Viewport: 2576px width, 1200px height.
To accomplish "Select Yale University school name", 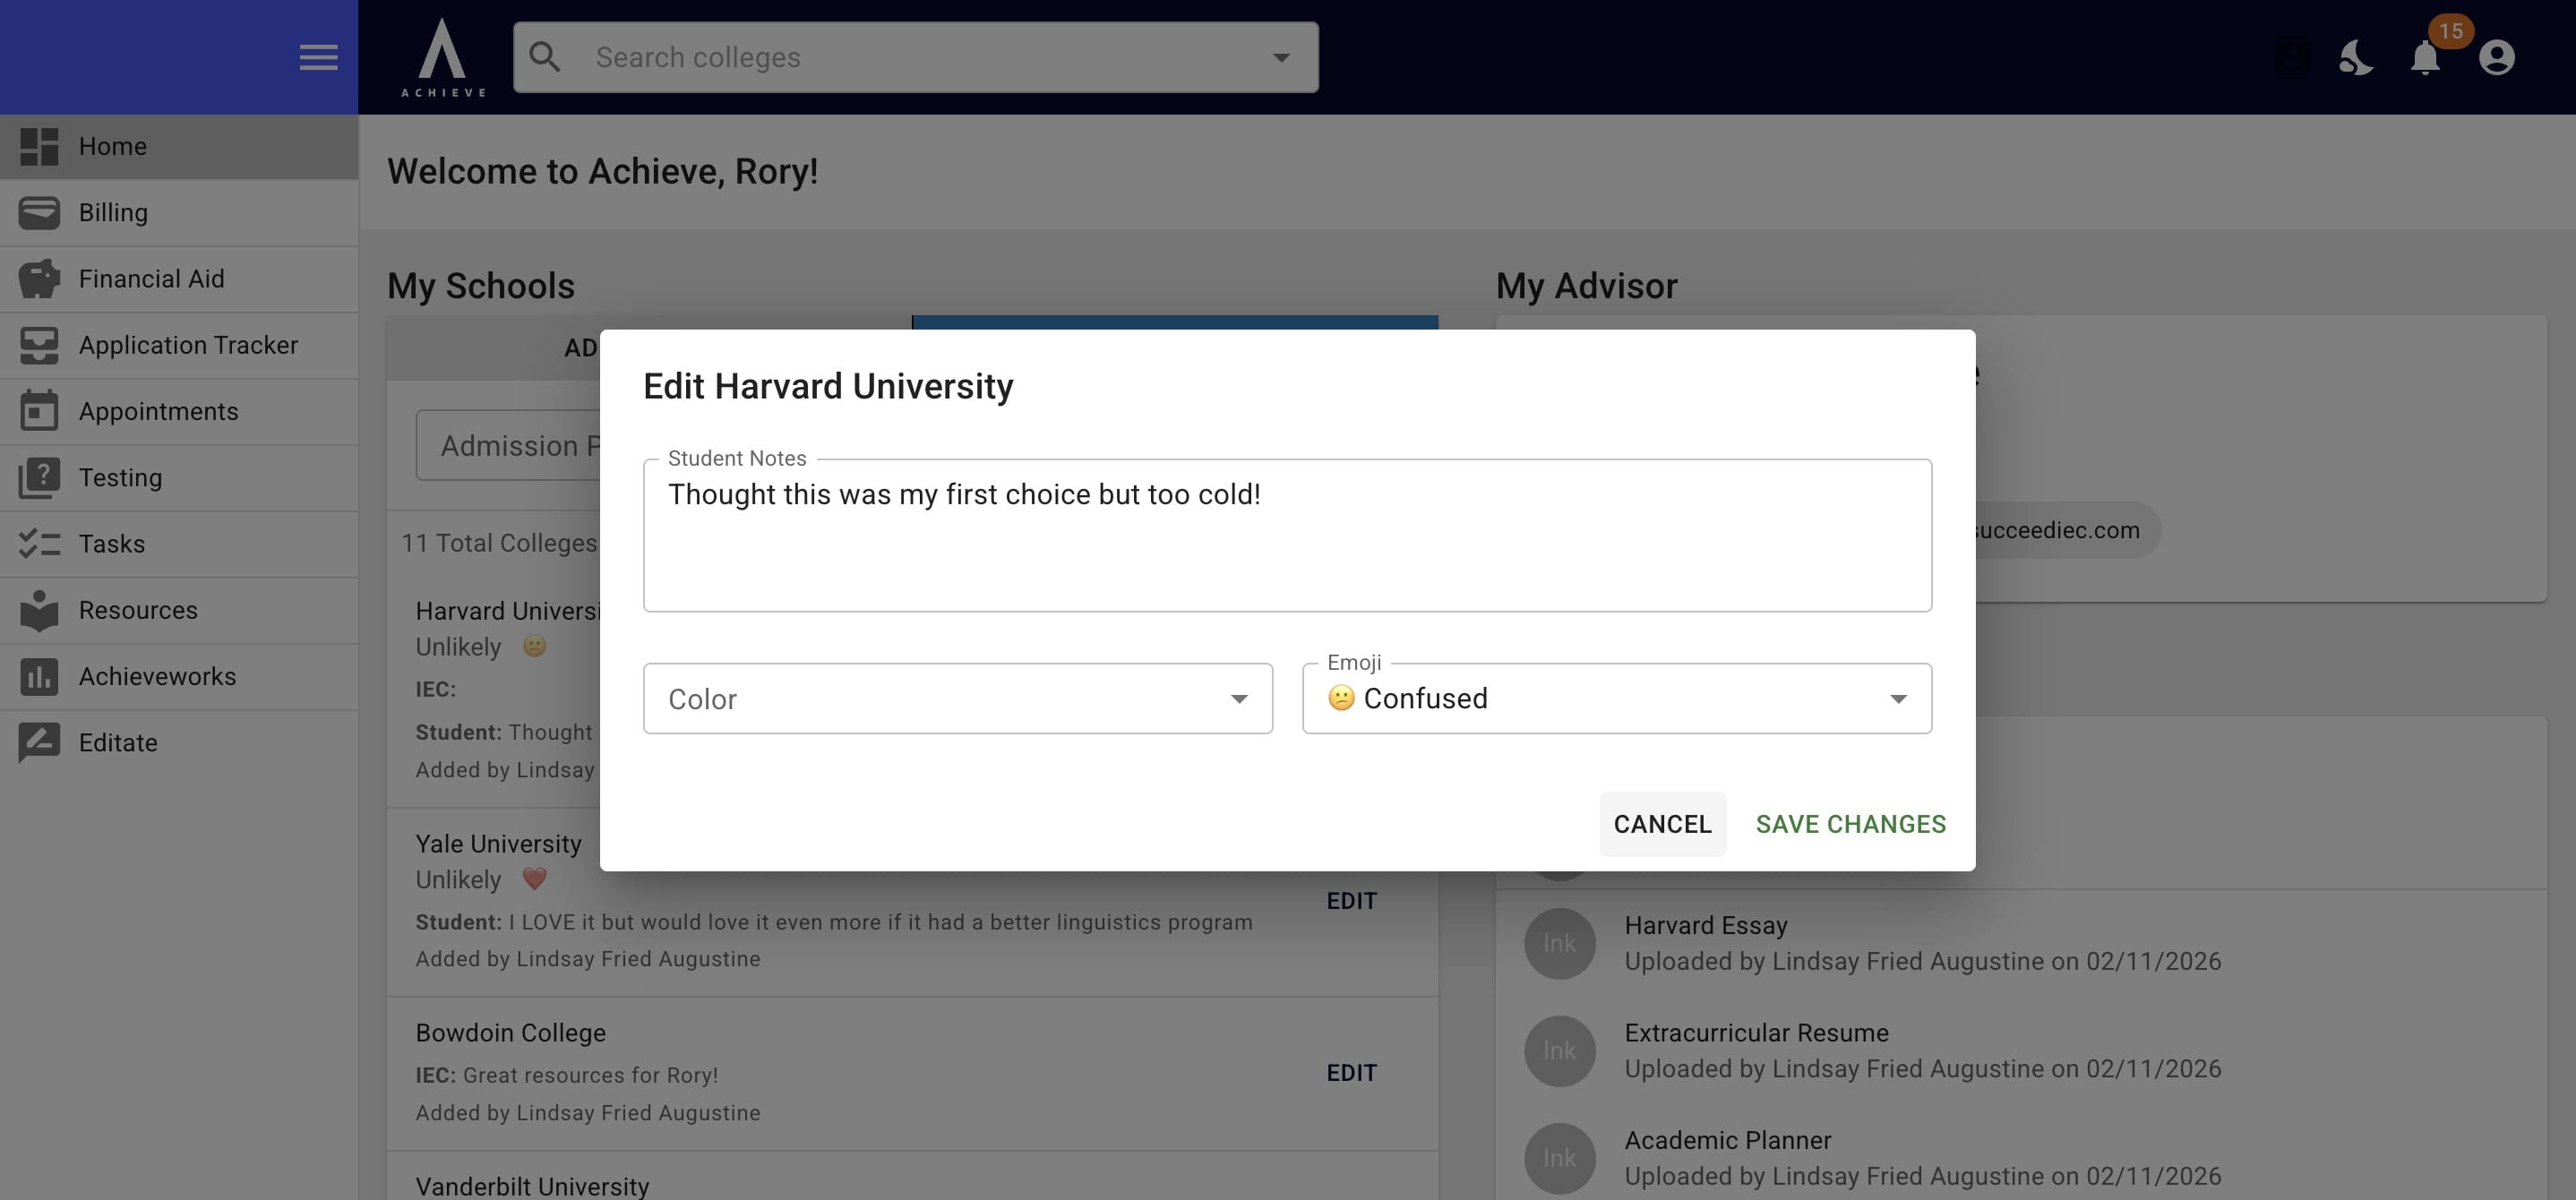I will (x=498, y=844).
